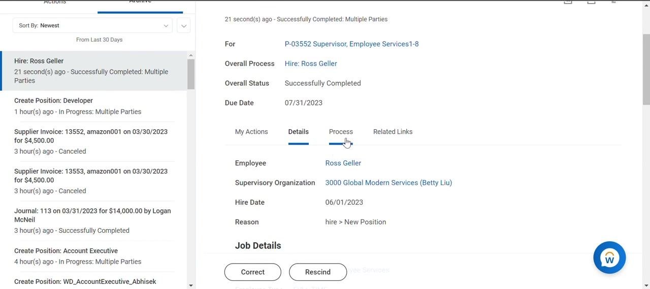Screen dimensions: 650x289
Task: Click the Due Date value 07/31/2023
Action: [x=304, y=103]
